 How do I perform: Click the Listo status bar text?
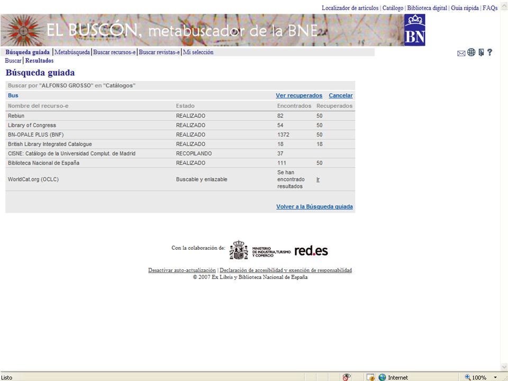7,378
